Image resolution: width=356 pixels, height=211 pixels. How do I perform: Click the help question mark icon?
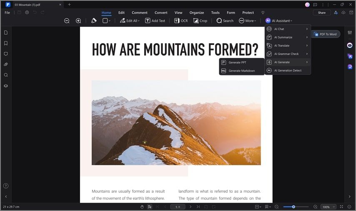6,186
